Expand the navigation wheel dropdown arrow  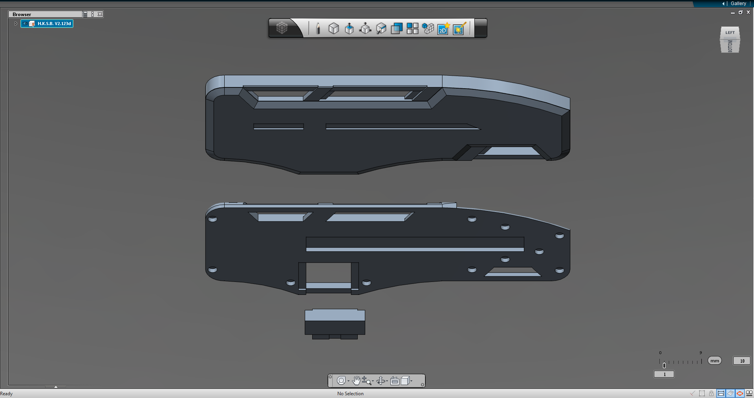tap(348, 381)
